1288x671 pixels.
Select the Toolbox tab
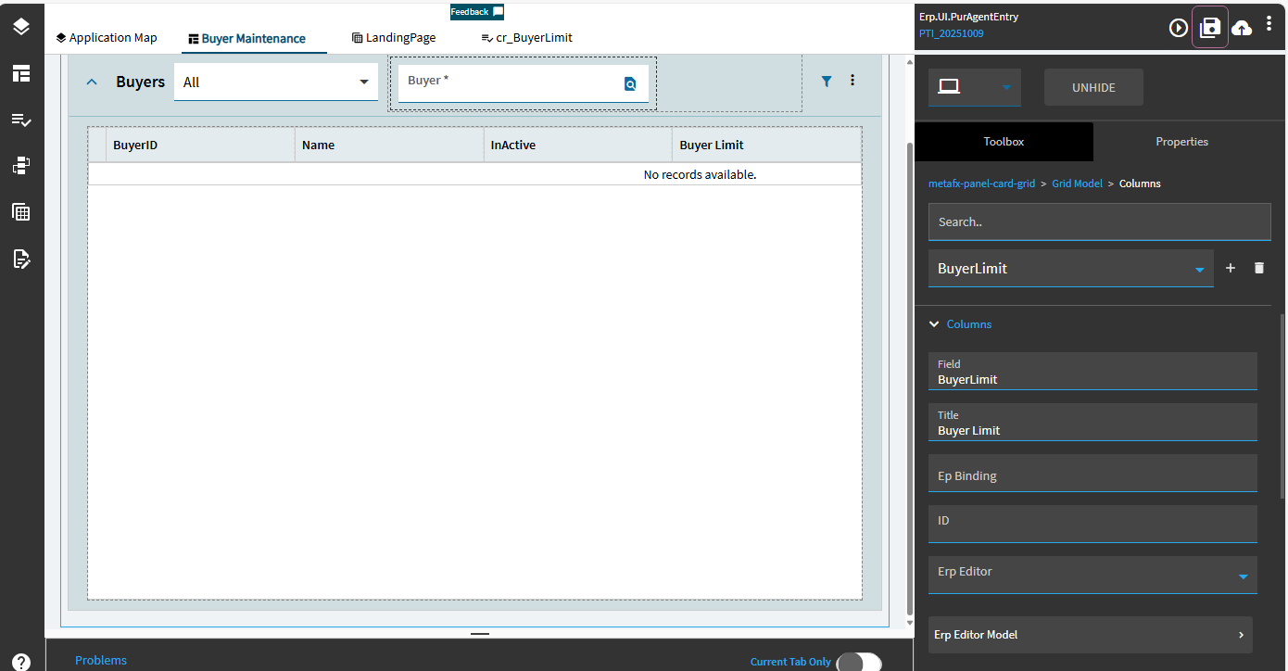point(1004,142)
